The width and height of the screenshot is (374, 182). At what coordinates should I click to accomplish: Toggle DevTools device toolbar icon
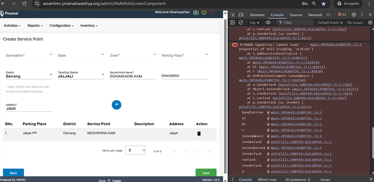click(x=241, y=15)
